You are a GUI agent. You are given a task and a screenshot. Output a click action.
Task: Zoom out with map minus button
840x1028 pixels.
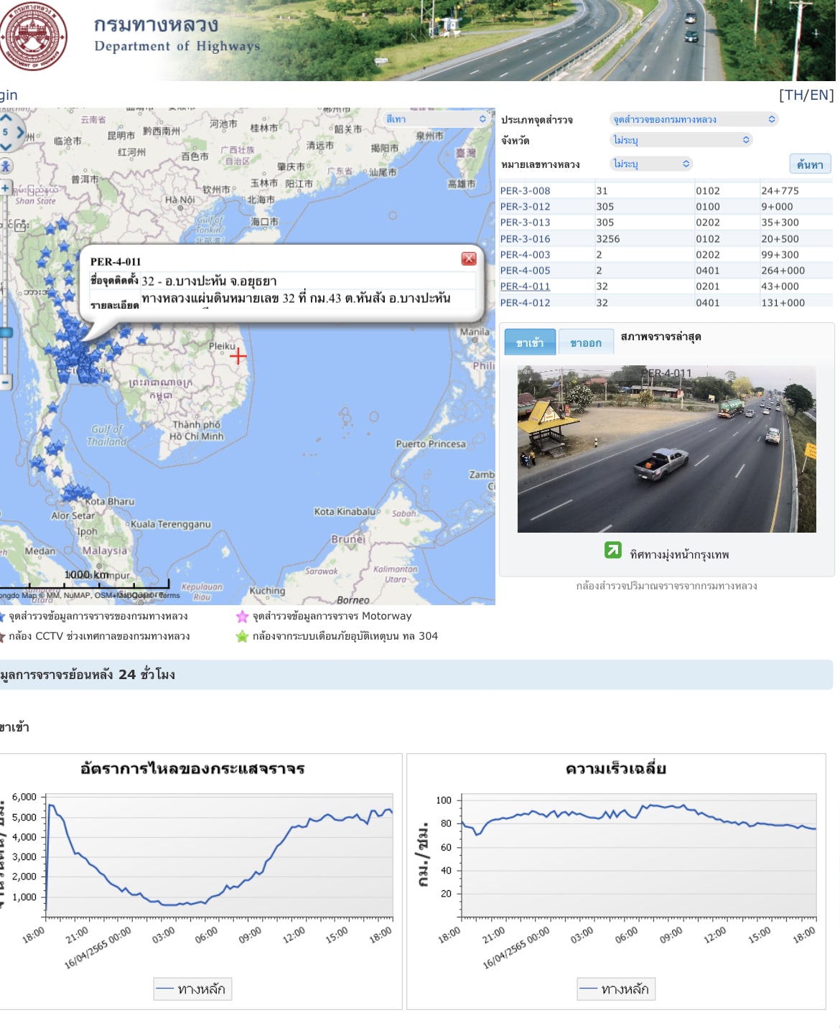(x=6, y=382)
